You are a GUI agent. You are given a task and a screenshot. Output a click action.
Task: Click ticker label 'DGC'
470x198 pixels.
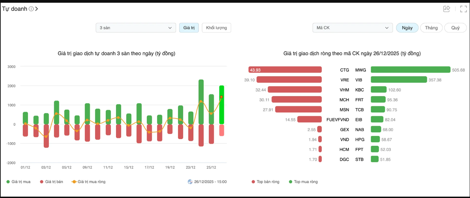click(x=344, y=159)
